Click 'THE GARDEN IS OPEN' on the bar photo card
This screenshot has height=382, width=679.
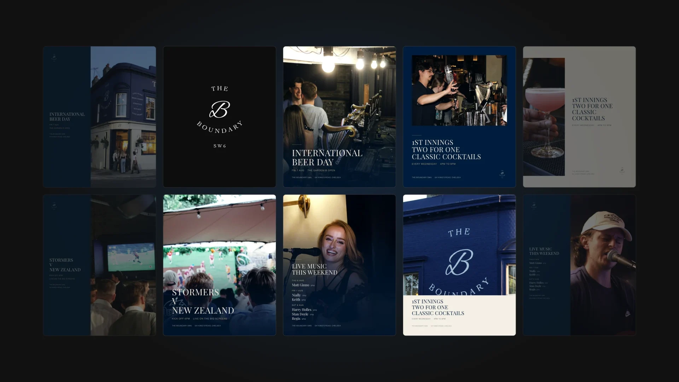point(321,170)
